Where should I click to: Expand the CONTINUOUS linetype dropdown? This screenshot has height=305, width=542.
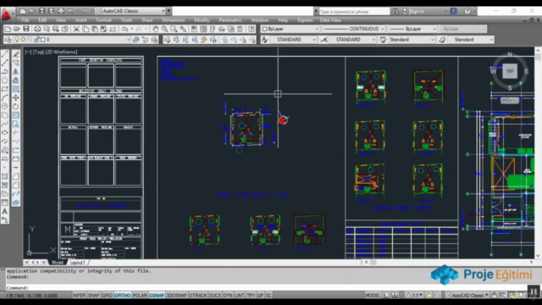(x=354, y=29)
